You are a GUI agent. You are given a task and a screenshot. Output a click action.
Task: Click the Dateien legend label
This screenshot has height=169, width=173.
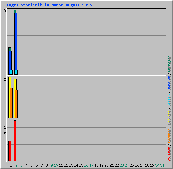tap(169, 83)
